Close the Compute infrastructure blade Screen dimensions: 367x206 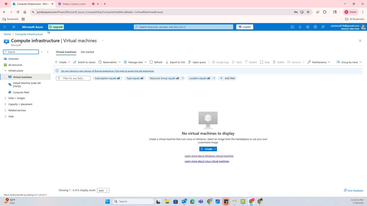pyautogui.click(x=360, y=41)
